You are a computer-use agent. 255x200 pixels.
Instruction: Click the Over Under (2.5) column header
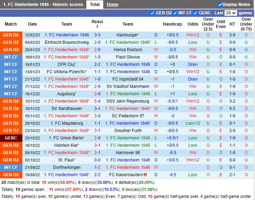(208, 24)
